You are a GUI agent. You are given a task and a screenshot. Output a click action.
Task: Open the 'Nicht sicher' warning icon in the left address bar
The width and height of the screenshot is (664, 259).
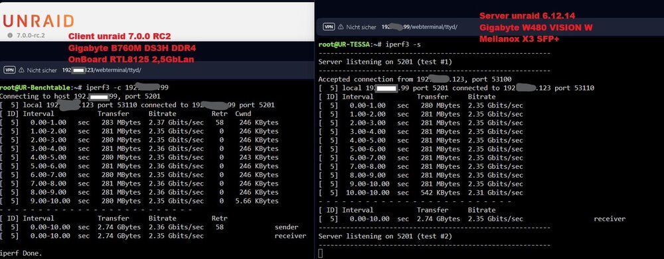[21, 70]
